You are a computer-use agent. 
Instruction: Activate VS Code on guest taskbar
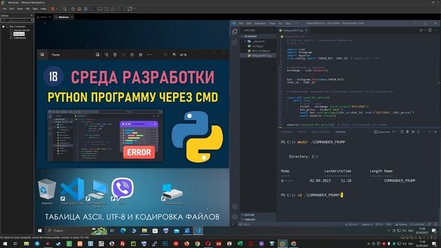point(198,231)
